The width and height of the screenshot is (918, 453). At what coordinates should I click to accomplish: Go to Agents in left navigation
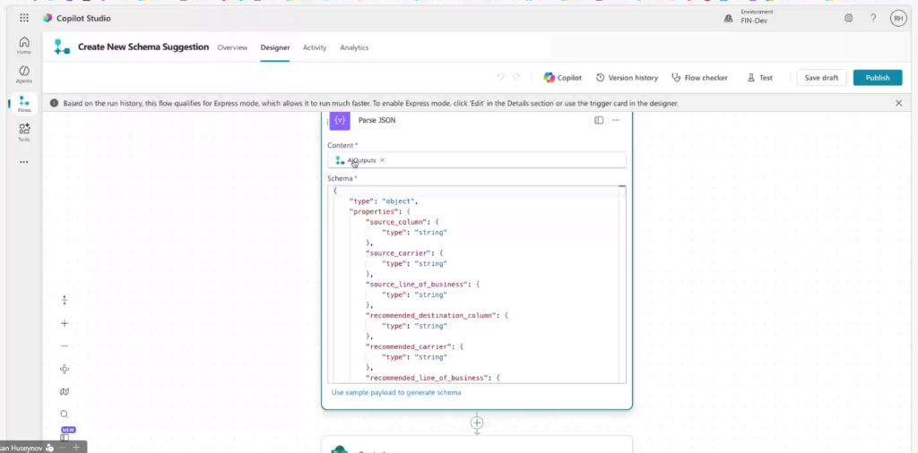click(23, 73)
